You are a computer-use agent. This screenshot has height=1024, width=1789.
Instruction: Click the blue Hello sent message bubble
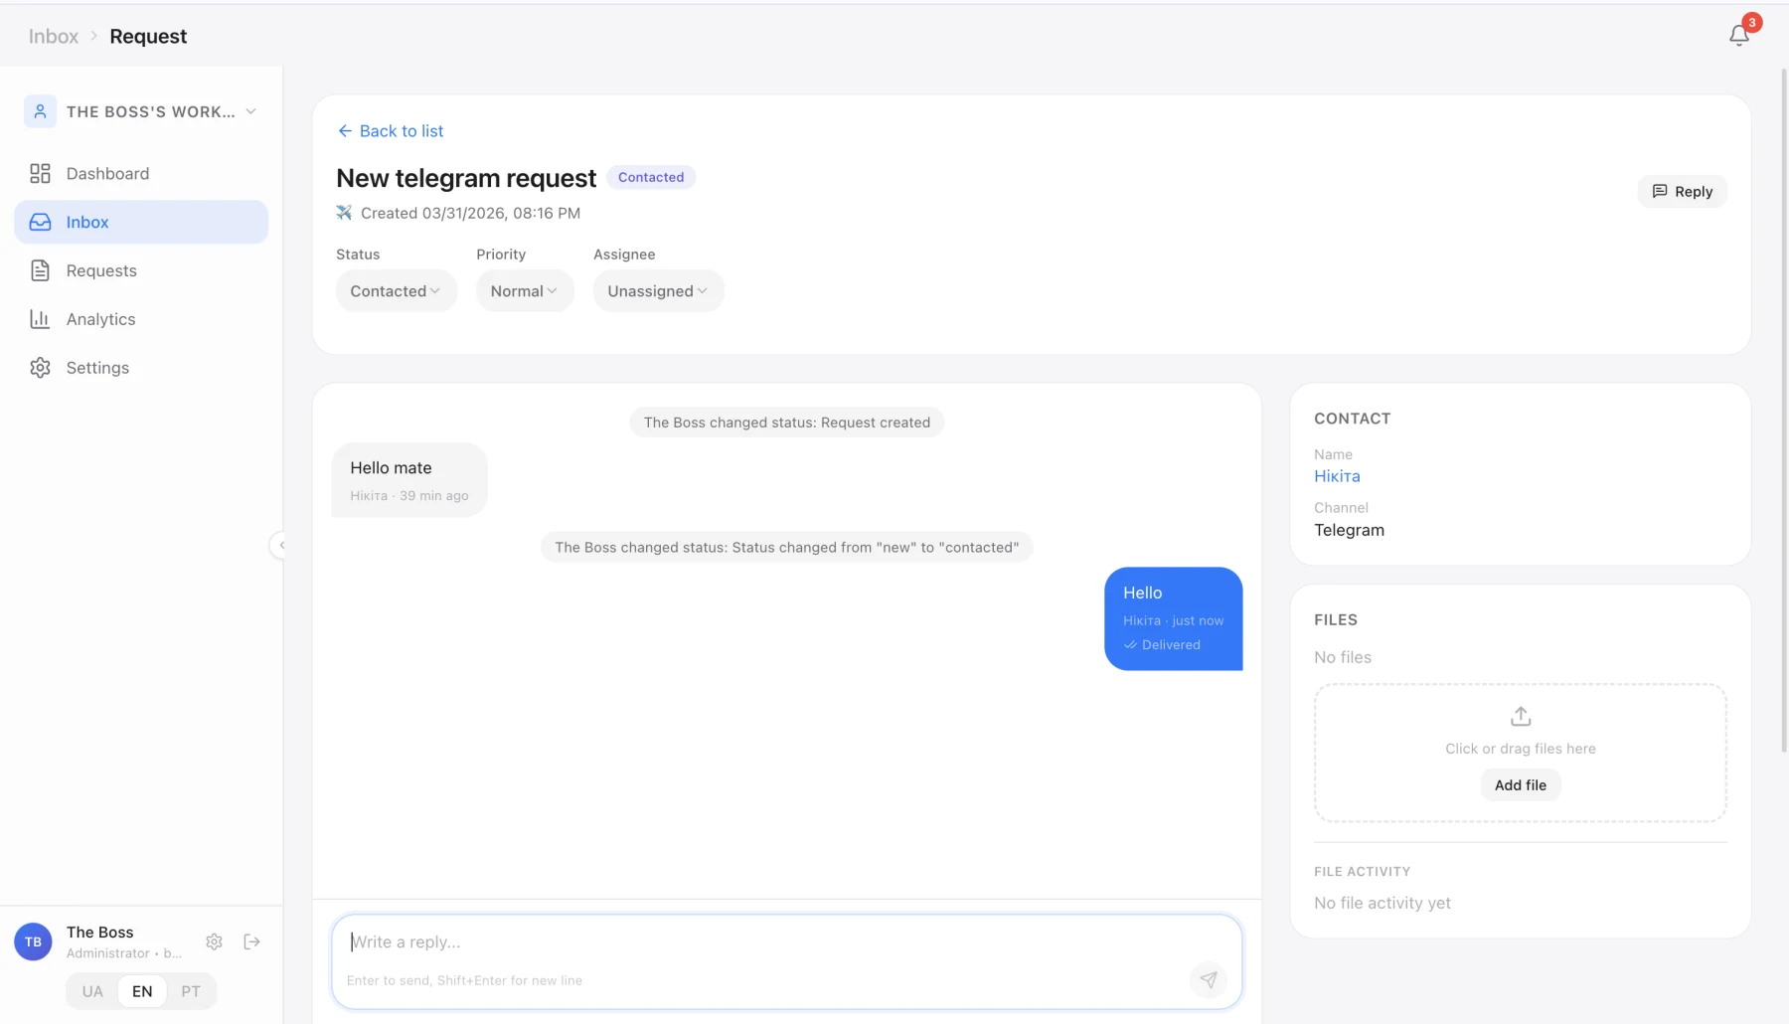pyautogui.click(x=1174, y=618)
